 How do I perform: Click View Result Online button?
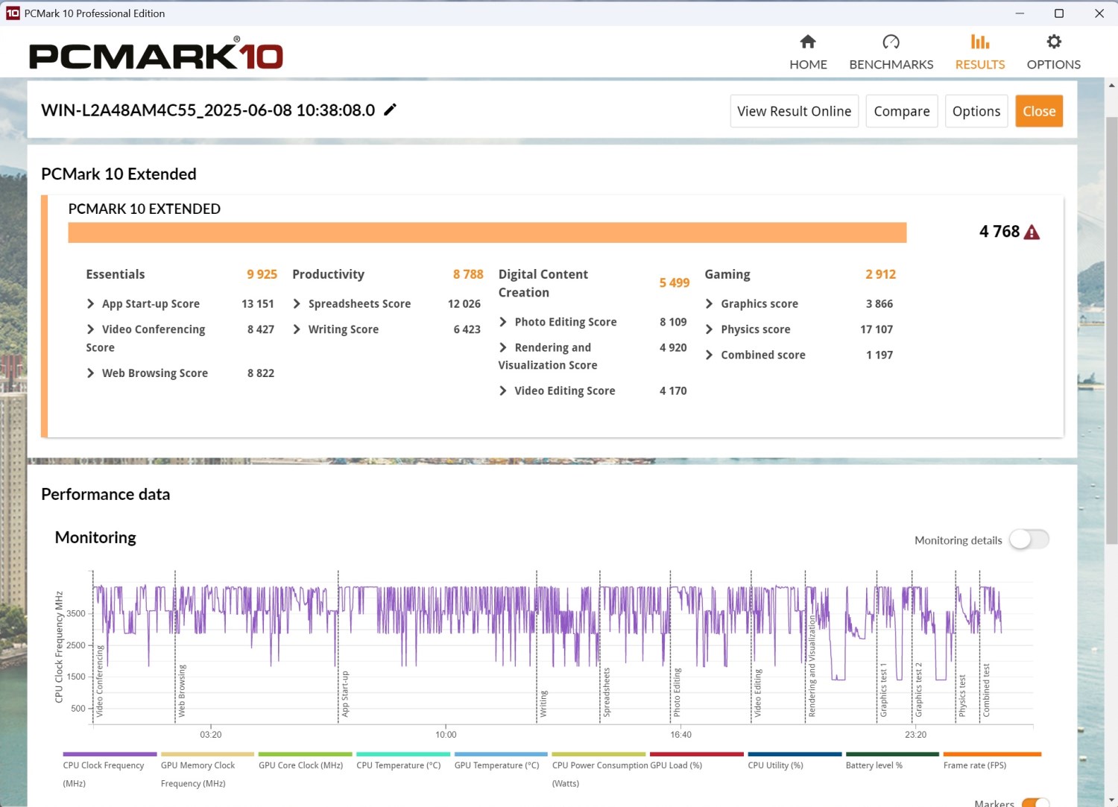click(x=794, y=111)
